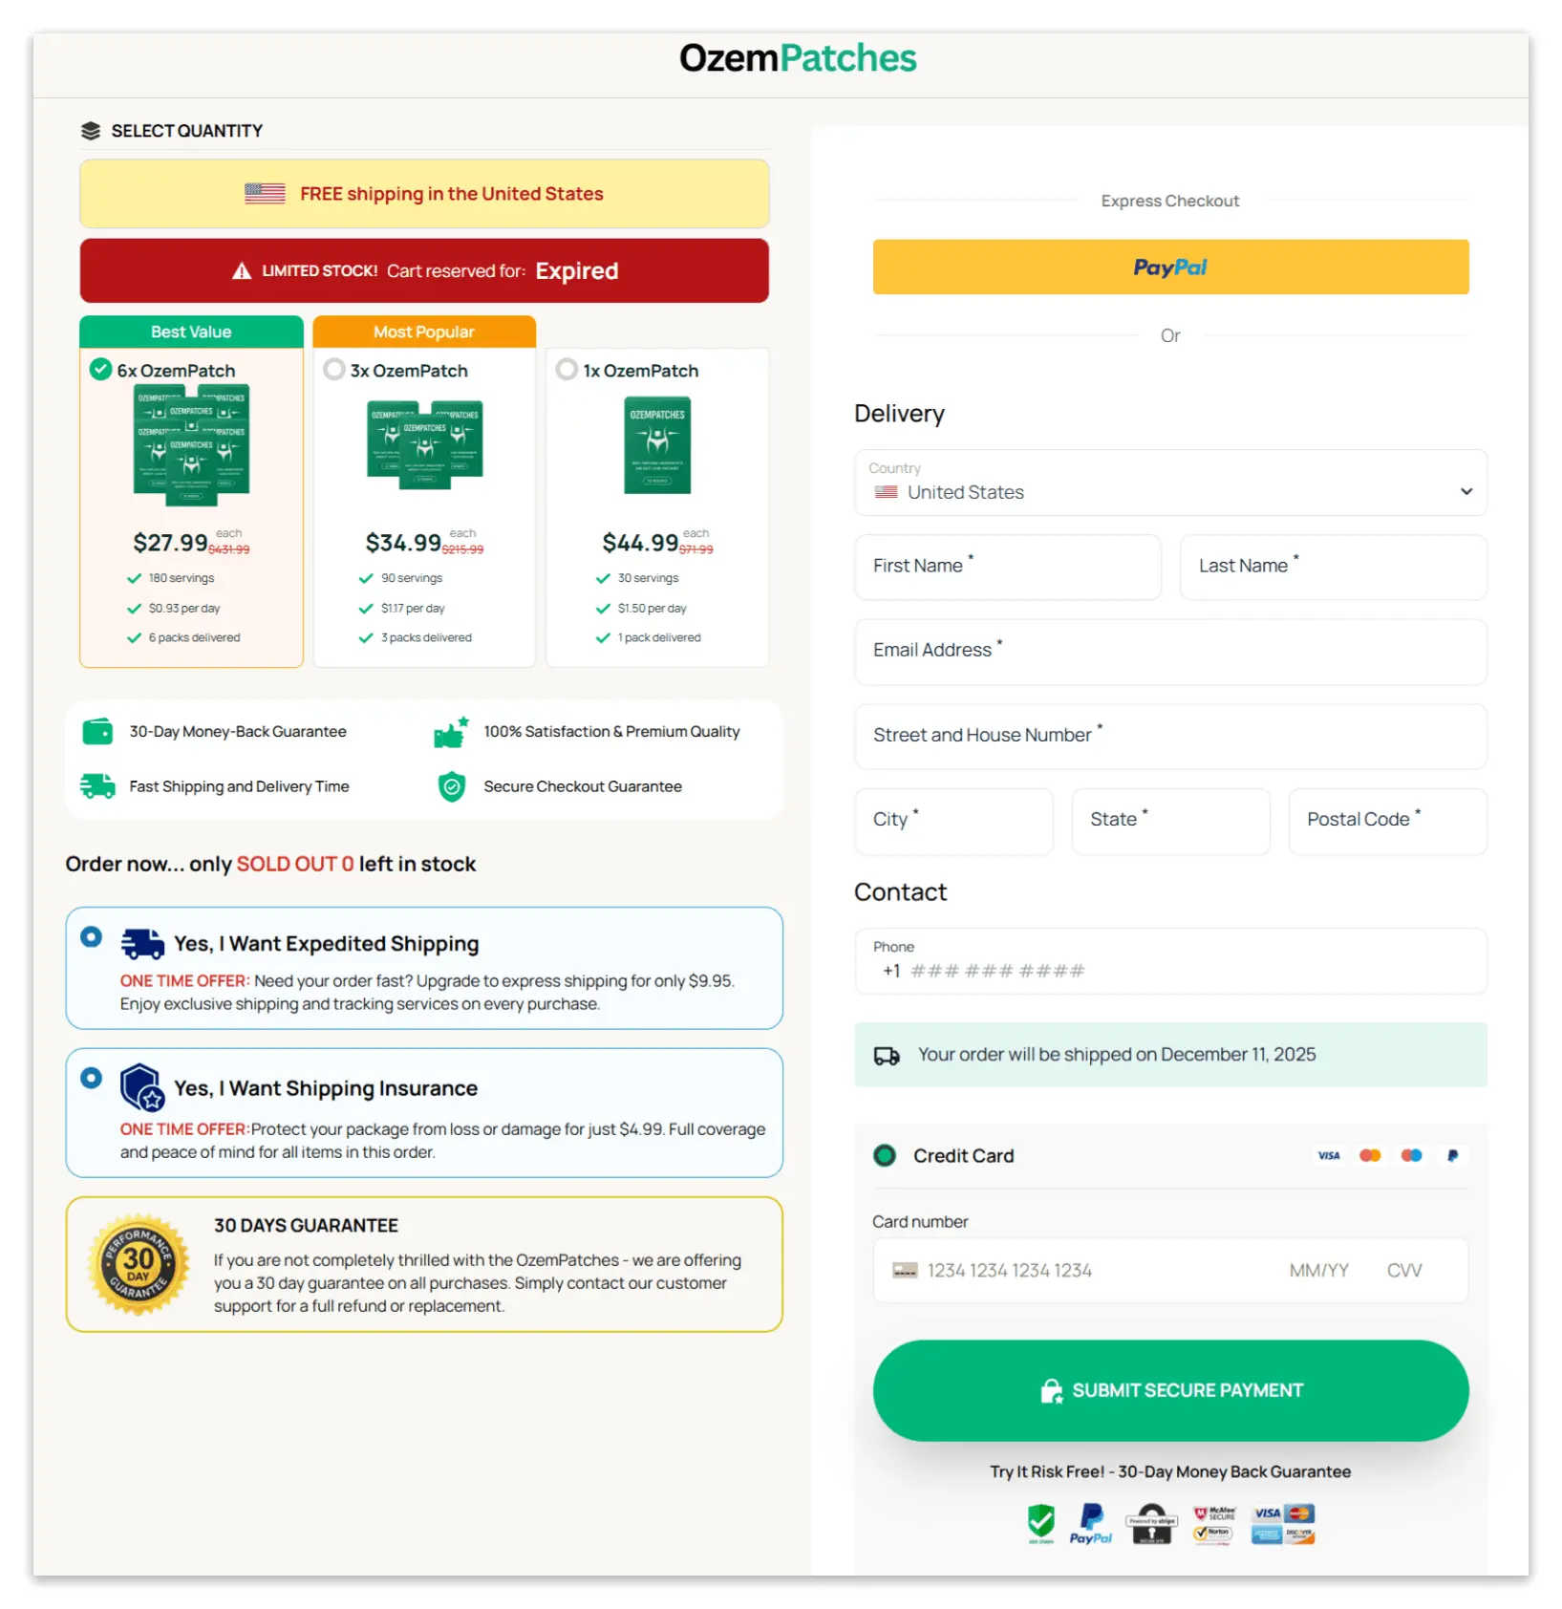This screenshot has width=1562, height=1609.
Task: Click the McAfee Secure trust badge
Action: tap(1211, 1515)
